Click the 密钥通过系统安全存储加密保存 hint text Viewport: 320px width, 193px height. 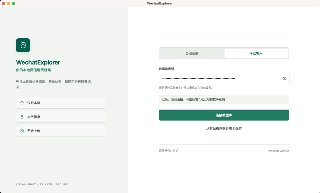186,88
